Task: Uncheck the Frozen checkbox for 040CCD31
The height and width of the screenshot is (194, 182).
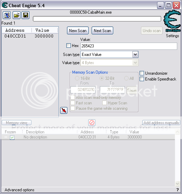Action: point(12,137)
